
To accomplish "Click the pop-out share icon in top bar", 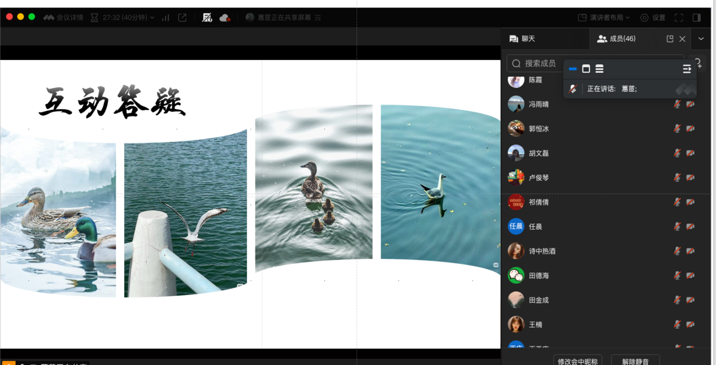I will [x=182, y=18].
